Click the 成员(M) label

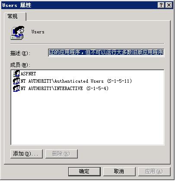pos(20,65)
